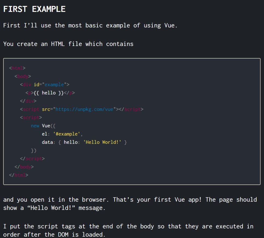Click the Vue constructor name in code
The height and width of the screenshot is (238, 264).
(46, 126)
